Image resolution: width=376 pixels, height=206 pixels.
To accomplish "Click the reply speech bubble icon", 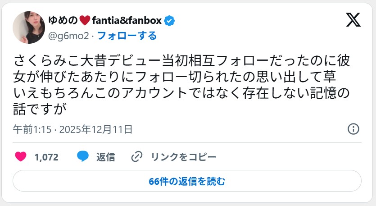I will [82, 156].
